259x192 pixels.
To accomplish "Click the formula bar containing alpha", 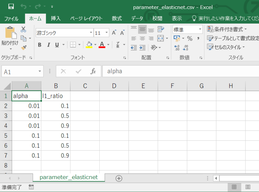I will coord(181,71).
